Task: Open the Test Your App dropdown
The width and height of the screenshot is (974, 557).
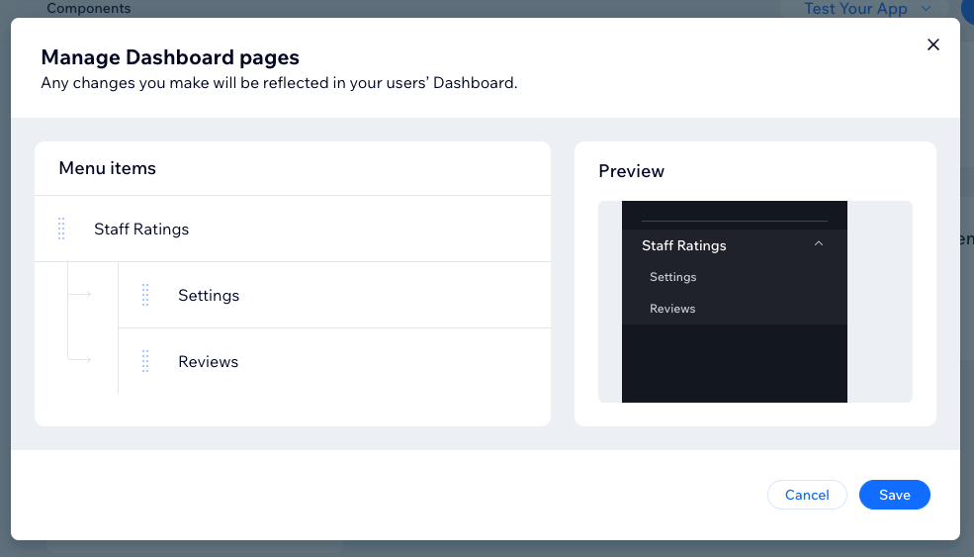Action: [868, 9]
